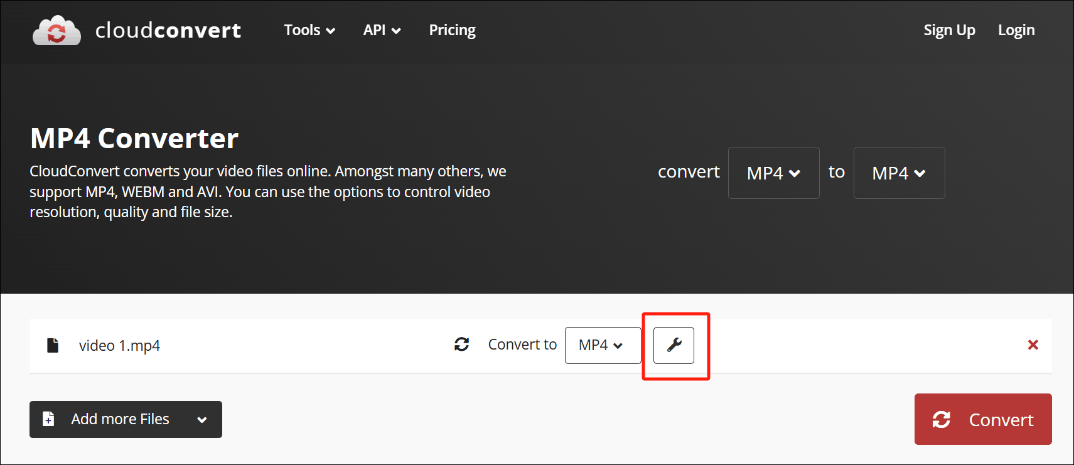Open the API menu
This screenshot has width=1074, height=465.
click(382, 30)
